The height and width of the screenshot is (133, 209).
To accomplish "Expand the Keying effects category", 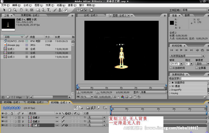I will click(x=170, y=93).
